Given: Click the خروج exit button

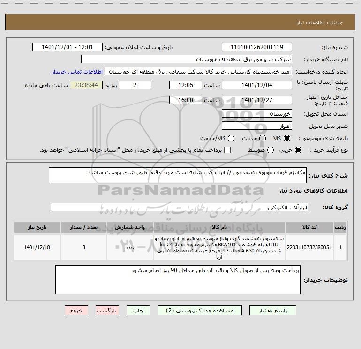Looking at the screenshot, I should click(76, 311).
